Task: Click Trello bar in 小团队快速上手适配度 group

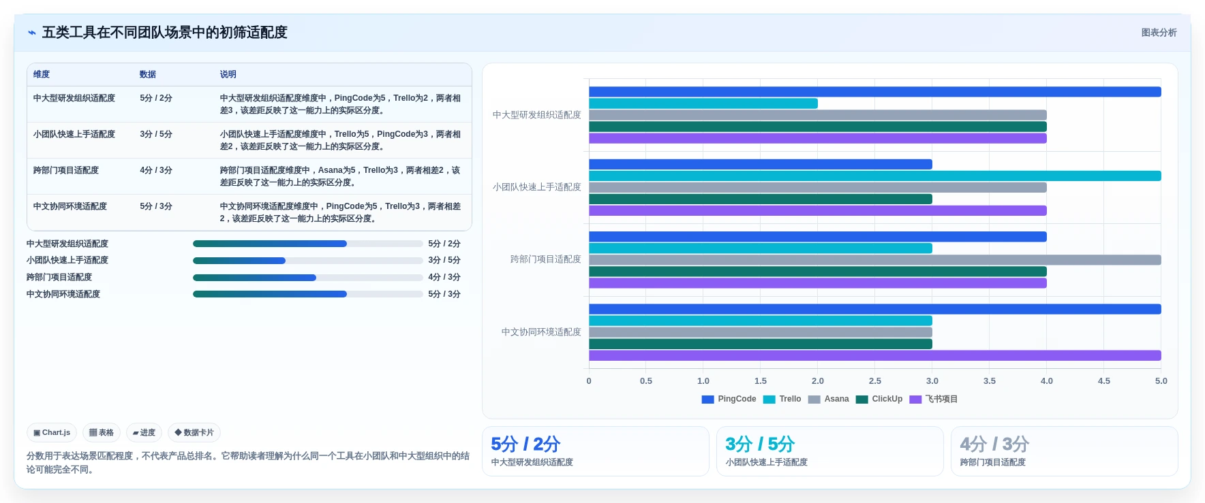Action: pyautogui.click(x=875, y=176)
